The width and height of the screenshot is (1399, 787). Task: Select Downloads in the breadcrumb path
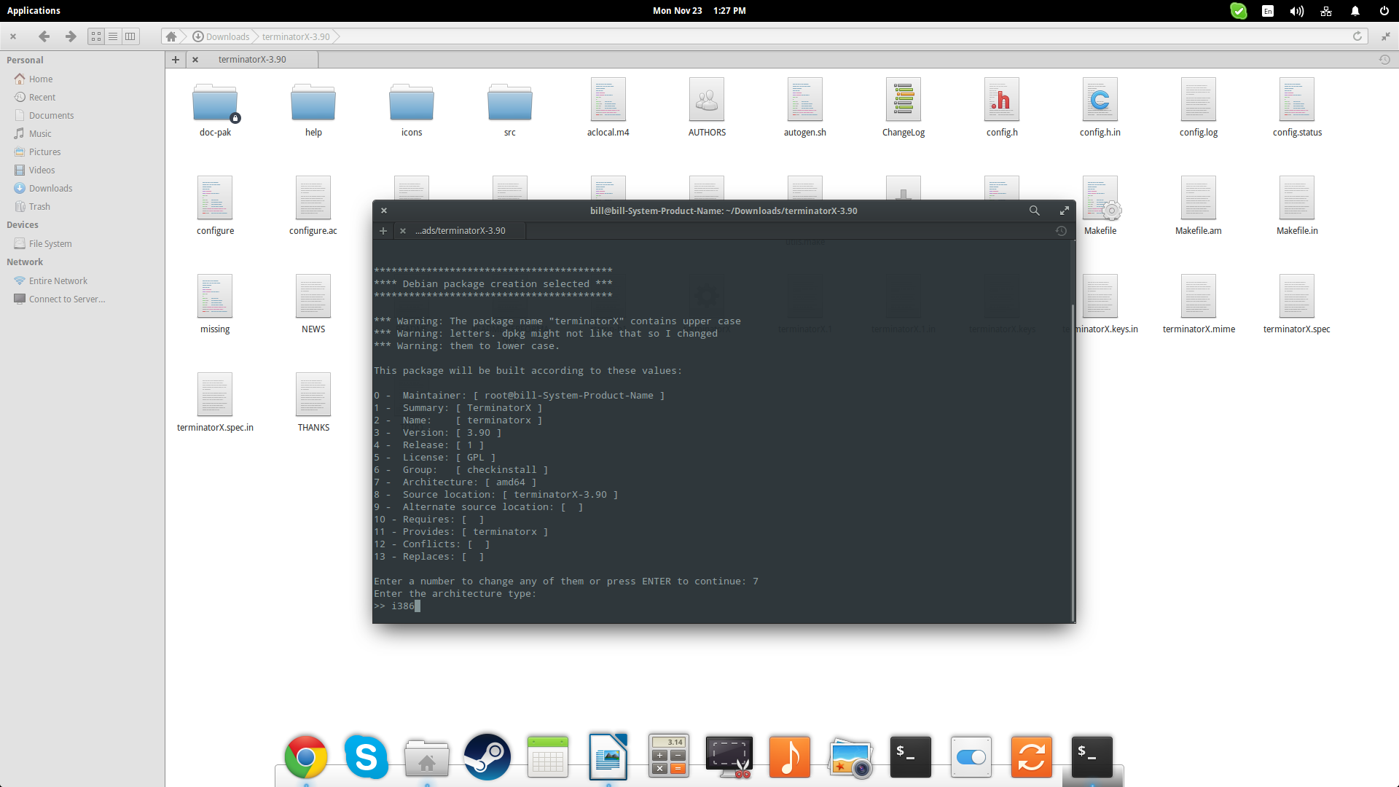tap(221, 36)
